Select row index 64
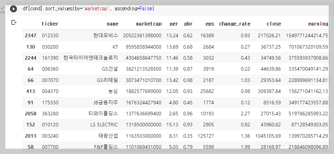334x154 pixels. [x=31, y=69]
